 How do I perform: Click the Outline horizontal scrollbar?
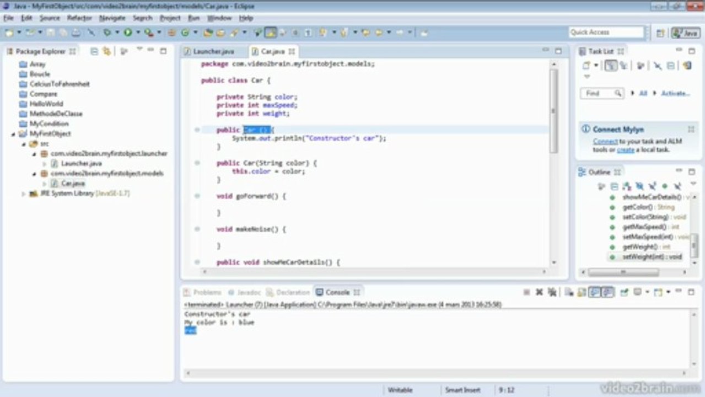(623, 272)
